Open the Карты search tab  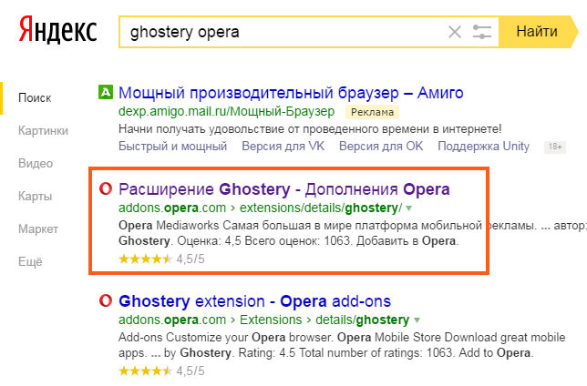tap(35, 196)
